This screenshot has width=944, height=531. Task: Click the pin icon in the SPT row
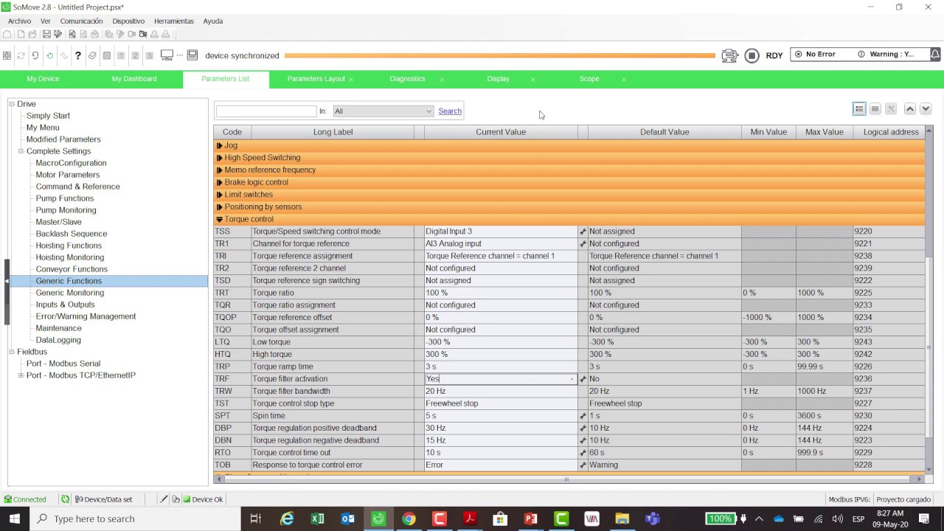(x=583, y=416)
